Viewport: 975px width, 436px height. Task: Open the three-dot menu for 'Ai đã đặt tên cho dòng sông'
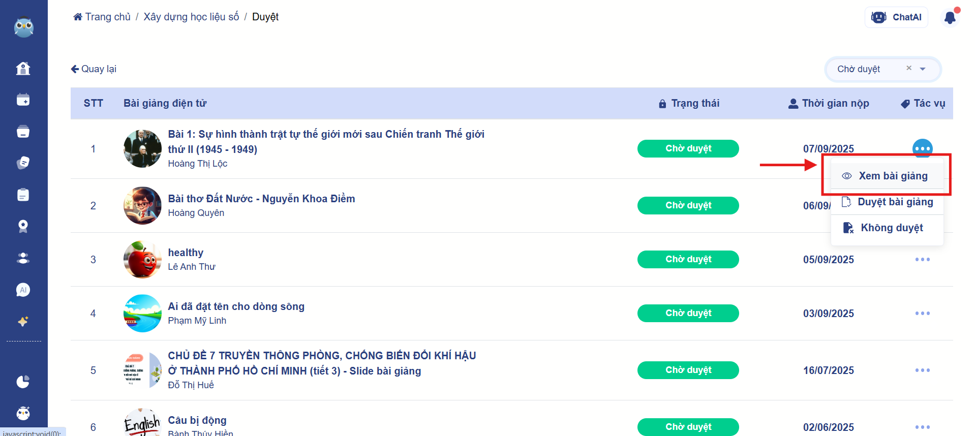[922, 314]
